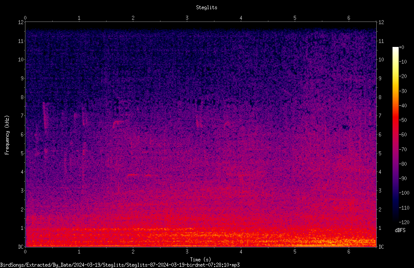Click the 4 kHz tick on left axis
The image size is (414, 268).
[22, 172]
